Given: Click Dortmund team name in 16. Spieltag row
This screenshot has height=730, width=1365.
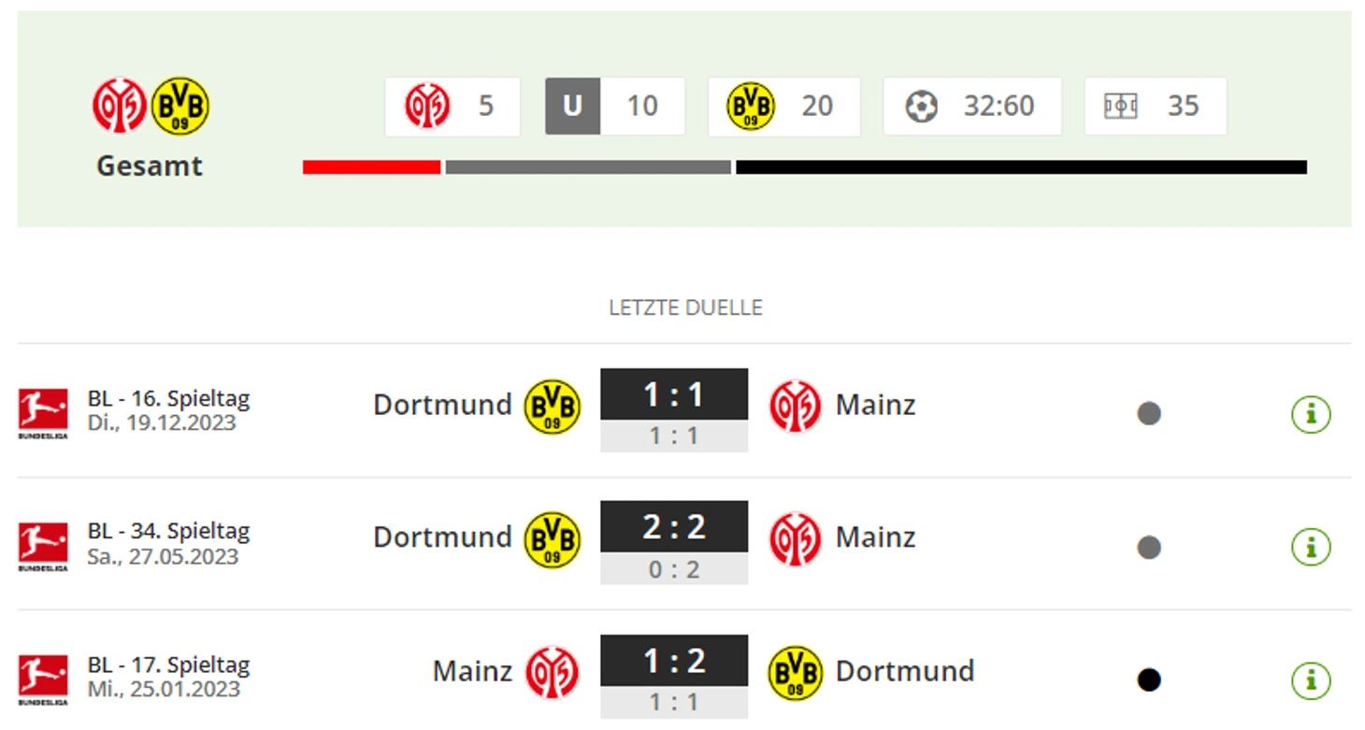Looking at the screenshot, I should pos(442,405).
